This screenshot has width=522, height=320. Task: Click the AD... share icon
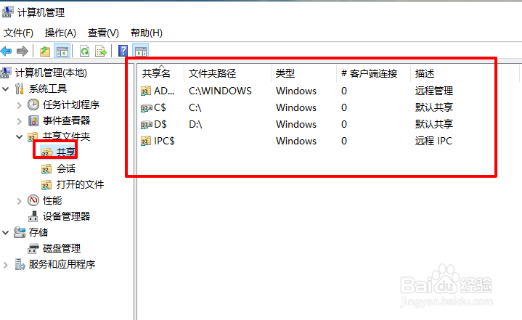(x=146, y=91)
